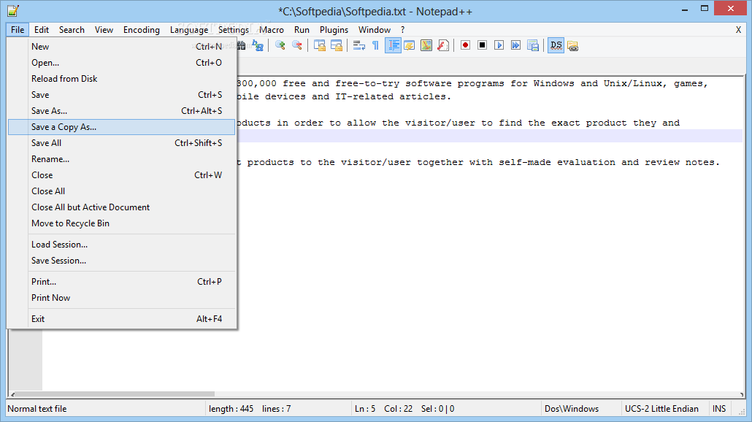Click horizontal scrollbar right arrow
Image resolution: width=752 pixels, height=422 pixels.
[742, 394]
